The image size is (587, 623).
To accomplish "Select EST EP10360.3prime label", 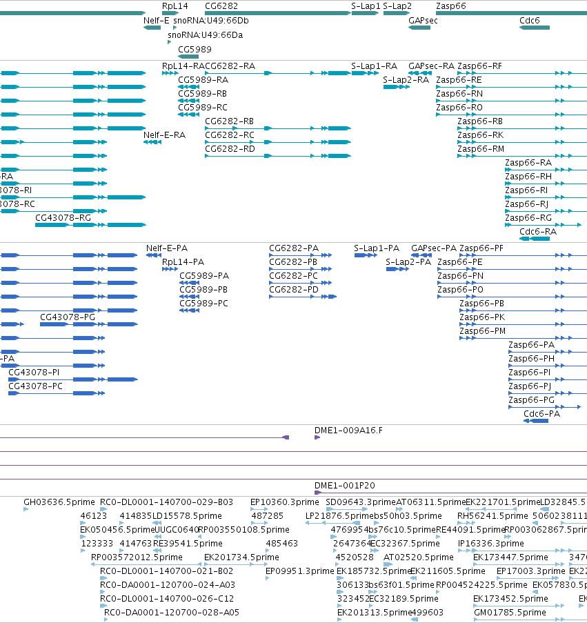I will coord(285,502).
